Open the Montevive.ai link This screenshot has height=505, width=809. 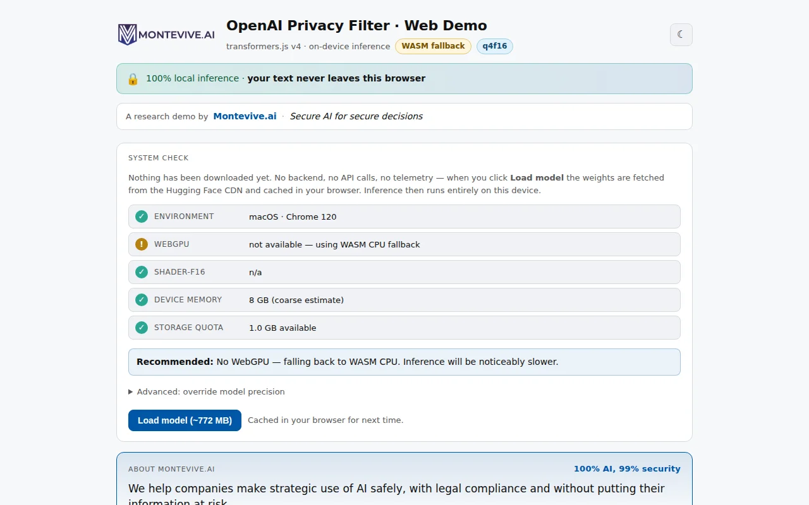(245, 116)
